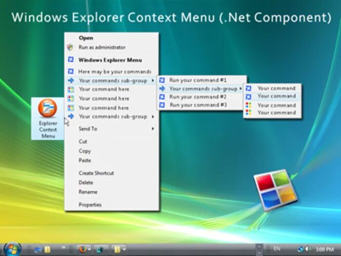Click the teal application taskbar button next to Firefox
The width and height of the screenshot is (341, 256).
pos(101,249)
